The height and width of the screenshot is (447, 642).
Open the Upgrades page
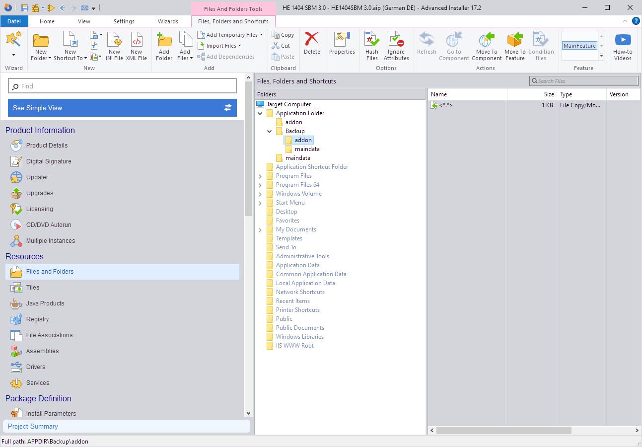pyautogui.click(x=40, y=193)
